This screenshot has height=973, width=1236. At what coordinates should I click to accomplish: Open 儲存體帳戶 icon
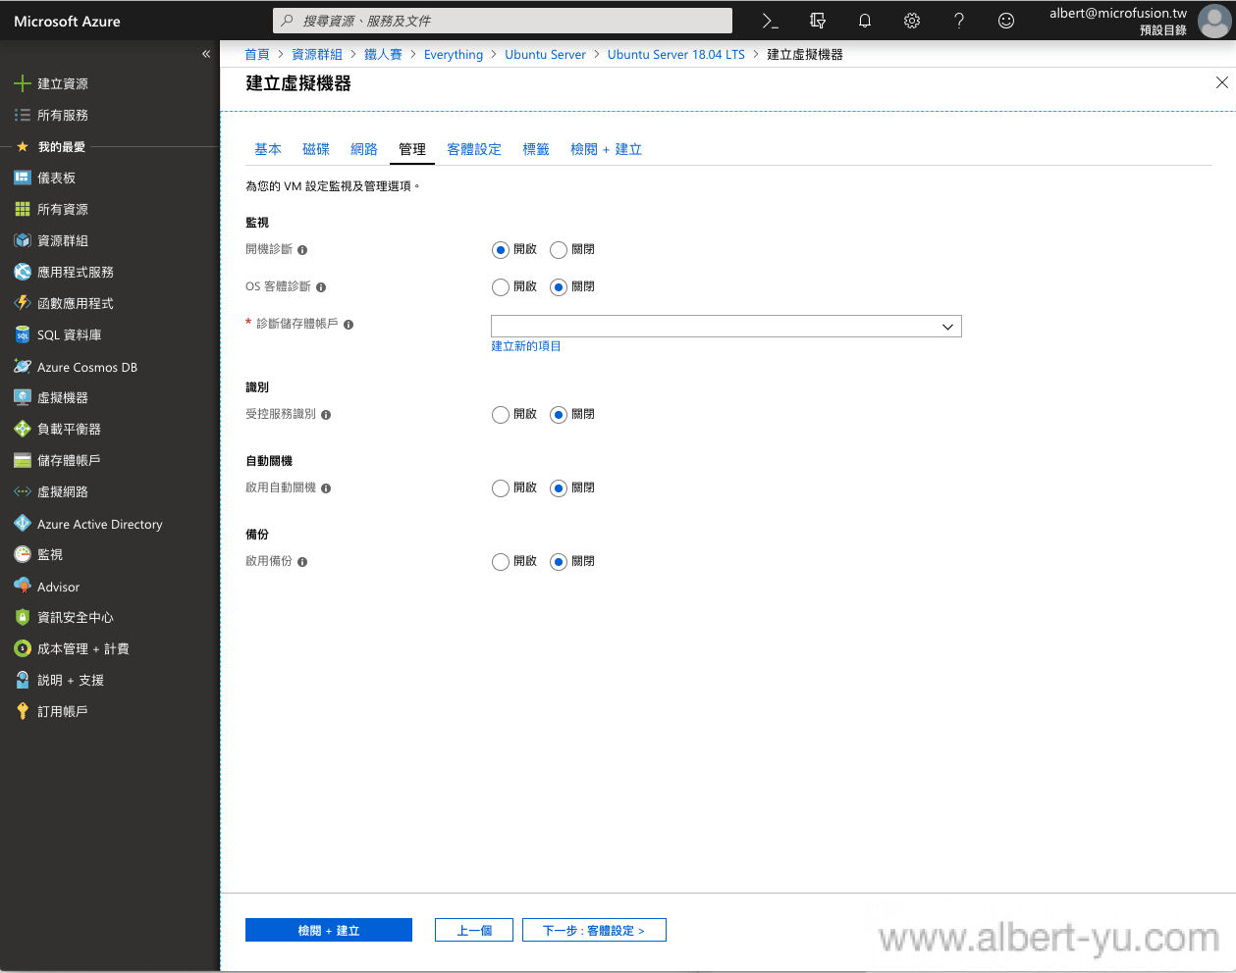pyautogui.click(x=23, y=460)
